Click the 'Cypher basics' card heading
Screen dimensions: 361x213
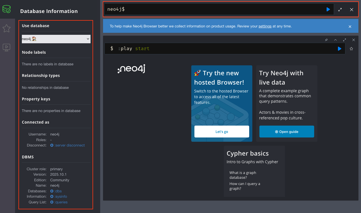247,153
